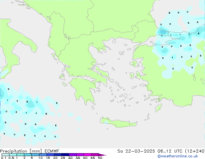The image size is (205, 159).
Task: Select the 2–5 mm cyan legend swatch
Action: click(x=28, y=155)
